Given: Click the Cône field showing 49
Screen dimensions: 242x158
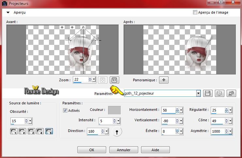Looking at the screenshot, I should coord(218,121).
